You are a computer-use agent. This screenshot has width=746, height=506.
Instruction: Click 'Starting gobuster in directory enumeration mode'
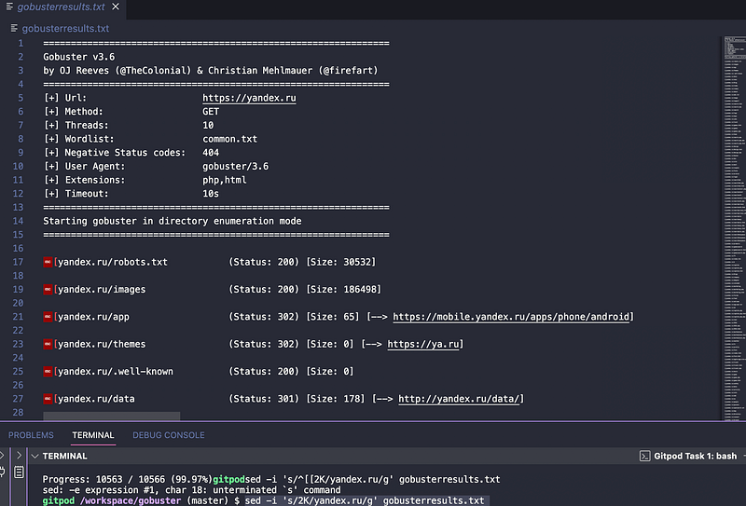tap(173, 221)
